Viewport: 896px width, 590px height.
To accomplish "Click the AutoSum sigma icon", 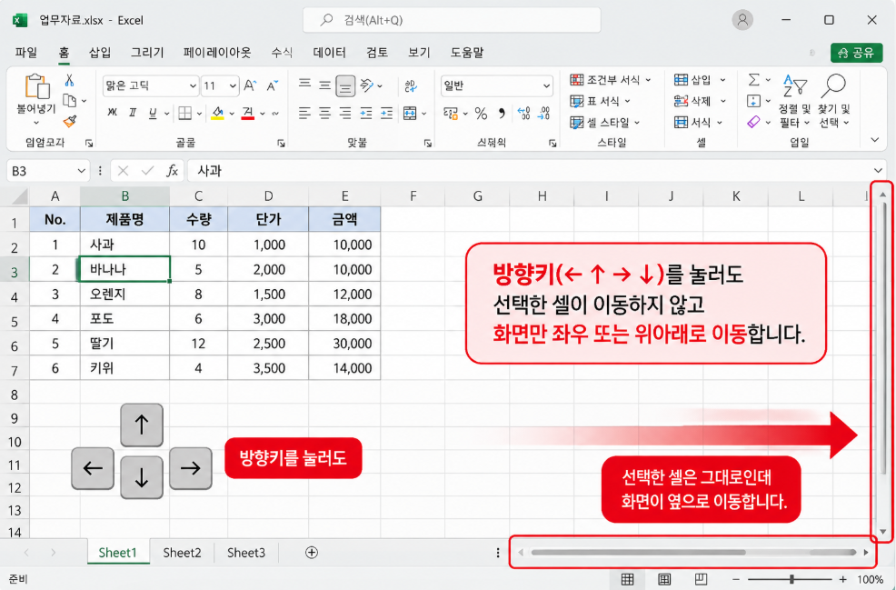I will [x=754, y=80].
